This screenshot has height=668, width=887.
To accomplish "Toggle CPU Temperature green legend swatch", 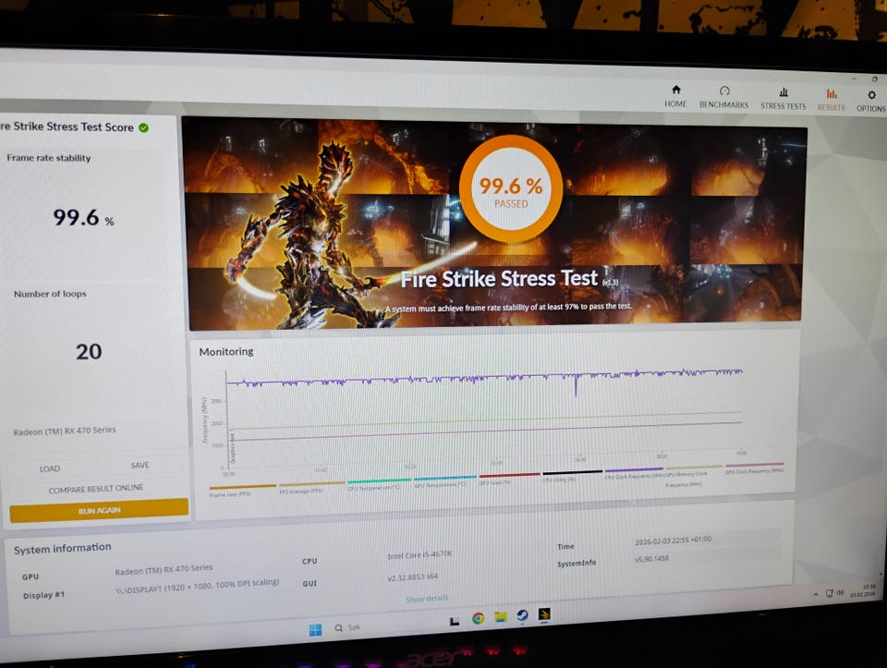I will [x=379, y=481].
